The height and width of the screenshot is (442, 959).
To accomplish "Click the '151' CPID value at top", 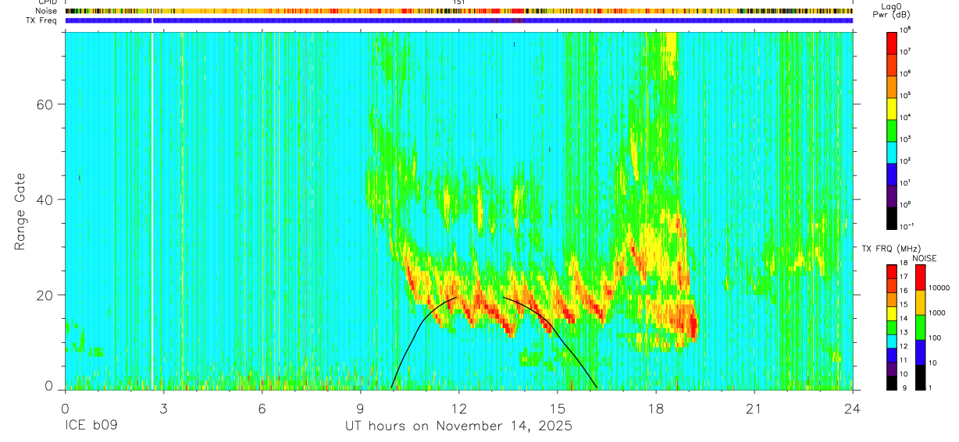I will pos(459,2).
